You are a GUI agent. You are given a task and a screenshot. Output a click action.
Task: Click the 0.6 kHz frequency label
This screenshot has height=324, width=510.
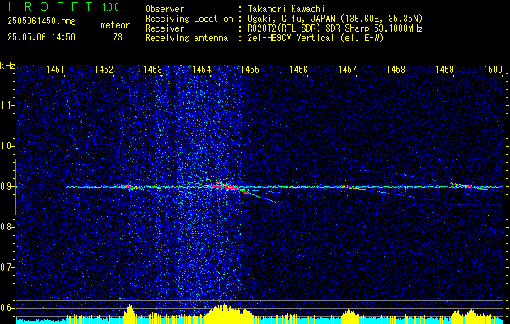click(x=7, y=308)
